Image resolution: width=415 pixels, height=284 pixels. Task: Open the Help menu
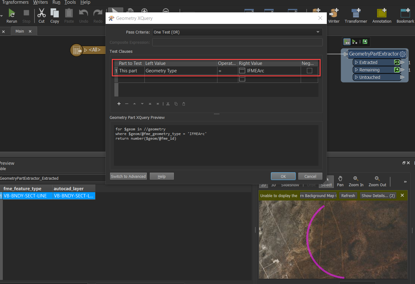(x=85, y=2)
